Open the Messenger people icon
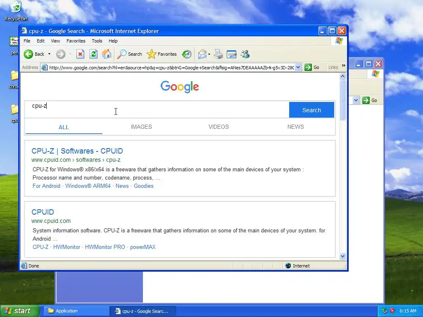The image size is (423, 317). point(245,54)
